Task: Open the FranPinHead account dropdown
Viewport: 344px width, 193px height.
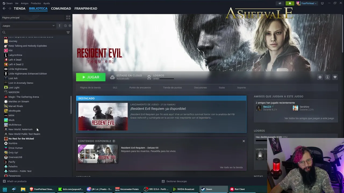Action: pos(307,3)
